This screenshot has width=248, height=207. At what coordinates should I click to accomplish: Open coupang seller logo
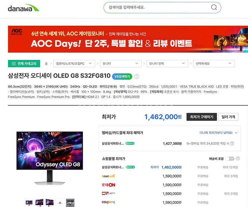[108, 202]
